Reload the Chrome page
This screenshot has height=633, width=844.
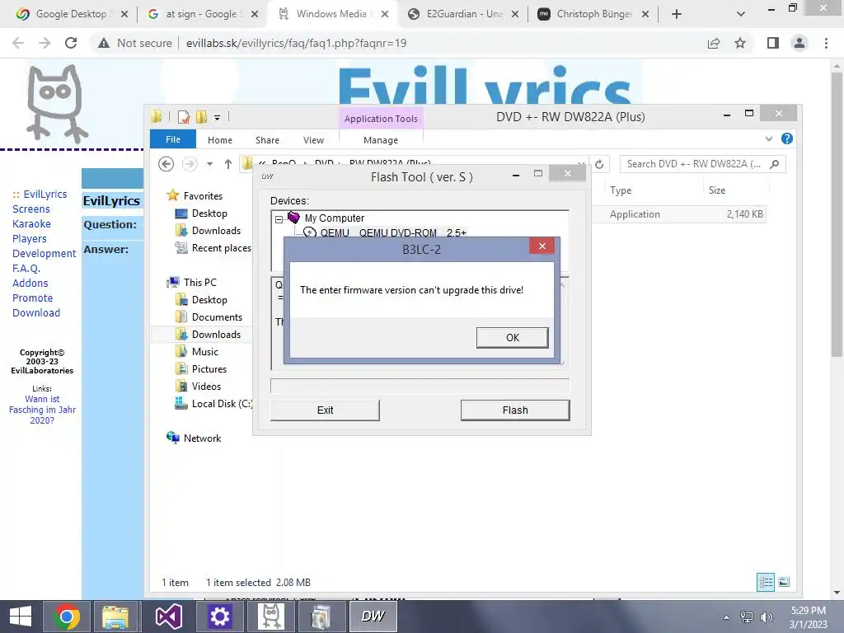[71, 43]
